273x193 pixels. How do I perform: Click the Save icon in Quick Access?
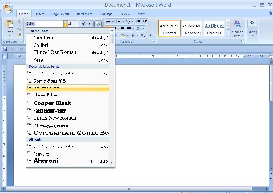[x=5, y=49]
